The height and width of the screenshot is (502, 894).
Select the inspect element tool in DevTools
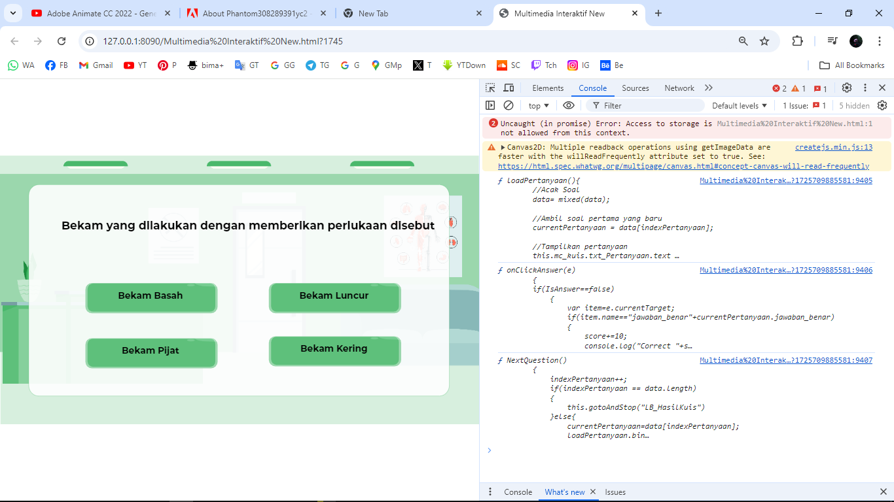tap(489, 87)
